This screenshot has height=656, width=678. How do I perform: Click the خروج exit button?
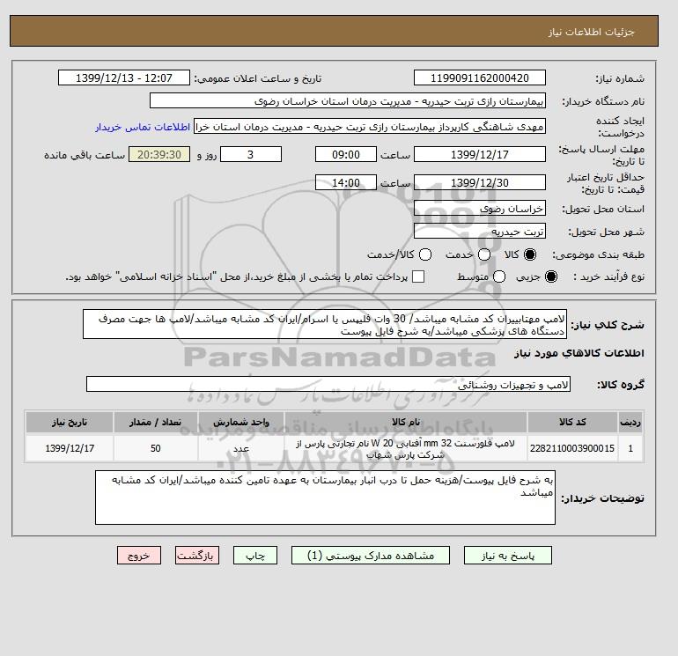pos(139,556)
